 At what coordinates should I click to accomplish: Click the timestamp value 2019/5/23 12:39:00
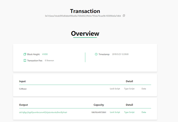(x=120, y=54)
